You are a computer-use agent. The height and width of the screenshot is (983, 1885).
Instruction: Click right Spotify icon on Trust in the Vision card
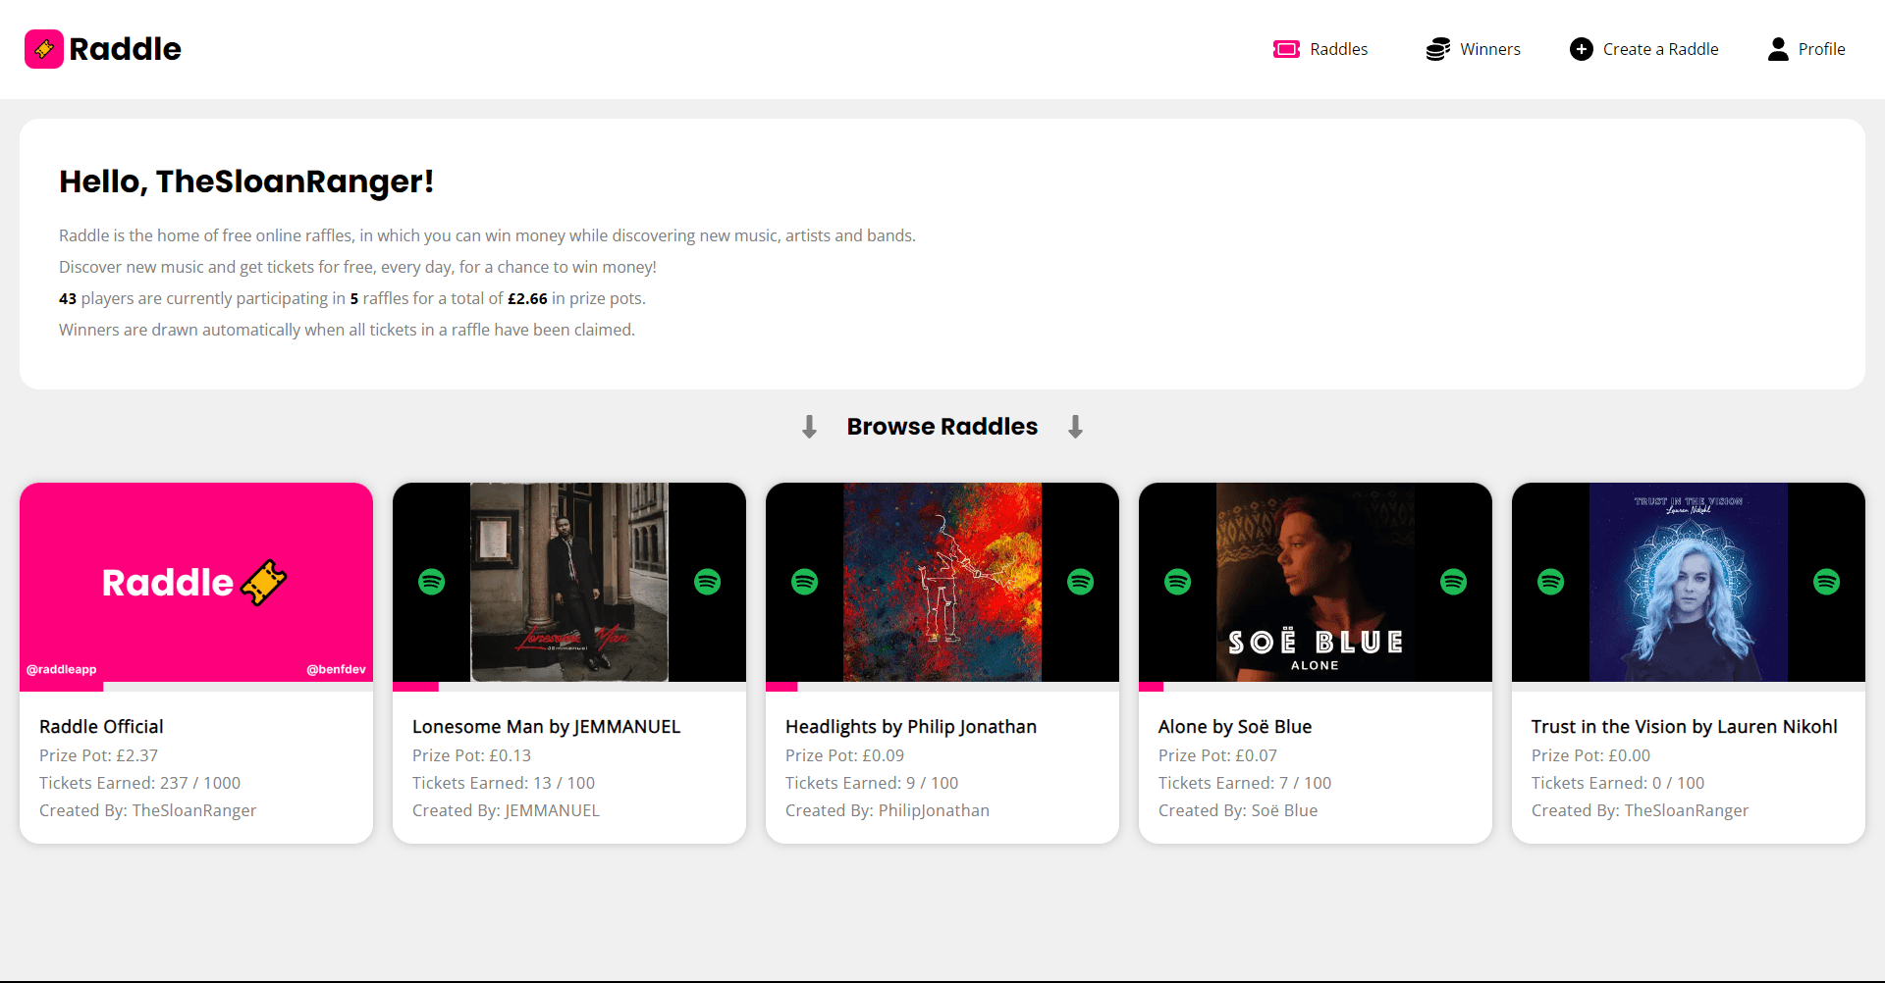tap(1826, 582)
